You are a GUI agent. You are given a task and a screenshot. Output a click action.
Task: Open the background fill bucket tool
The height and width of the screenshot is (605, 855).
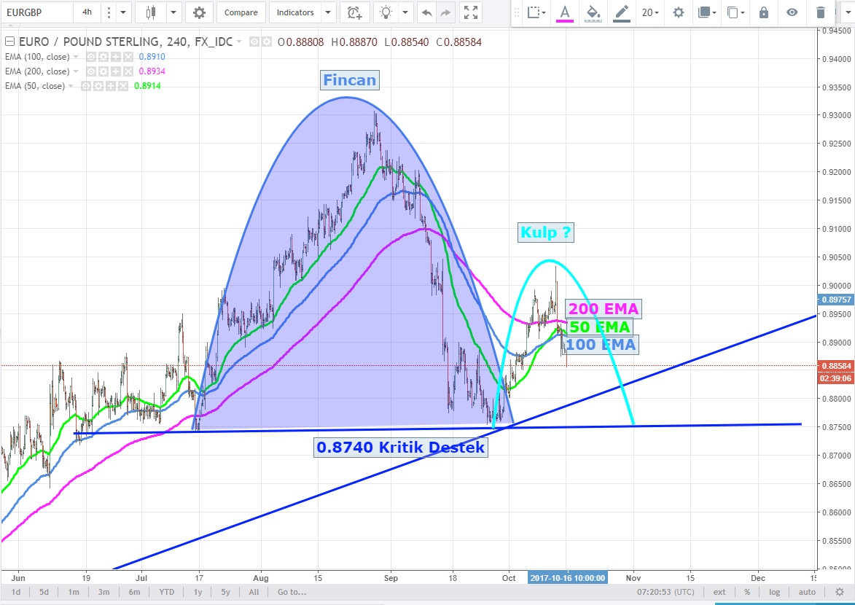coord(593,12)
